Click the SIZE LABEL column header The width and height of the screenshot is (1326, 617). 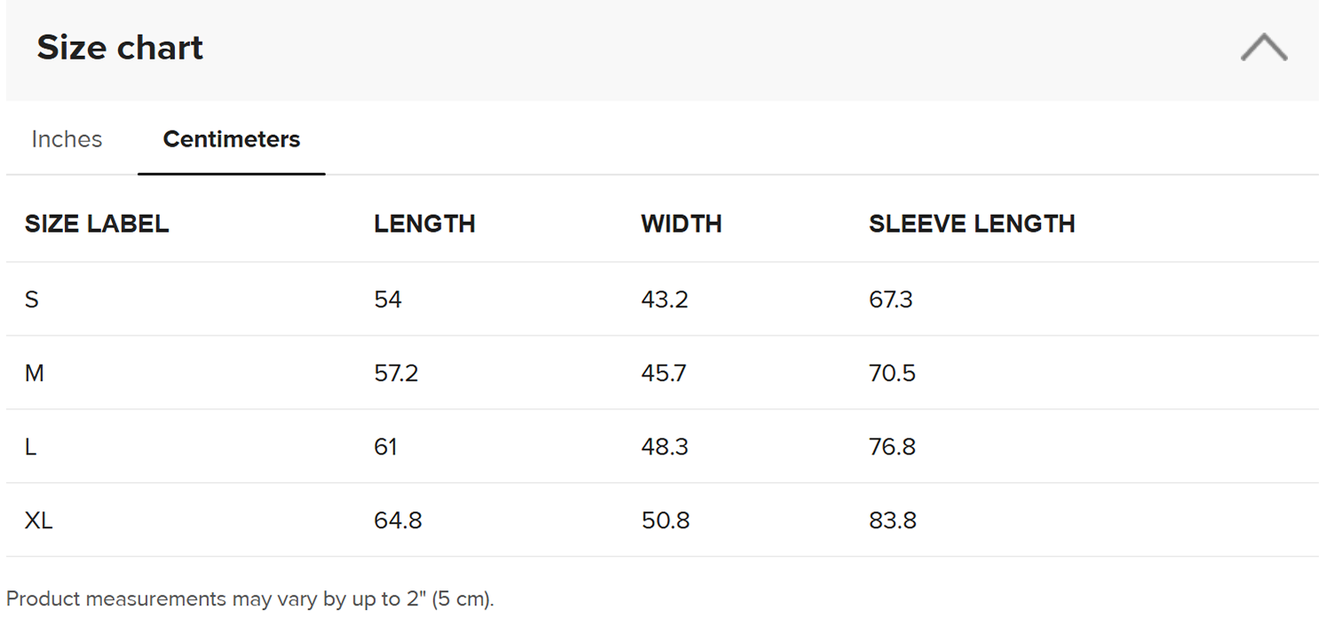(x=97, y=224)
